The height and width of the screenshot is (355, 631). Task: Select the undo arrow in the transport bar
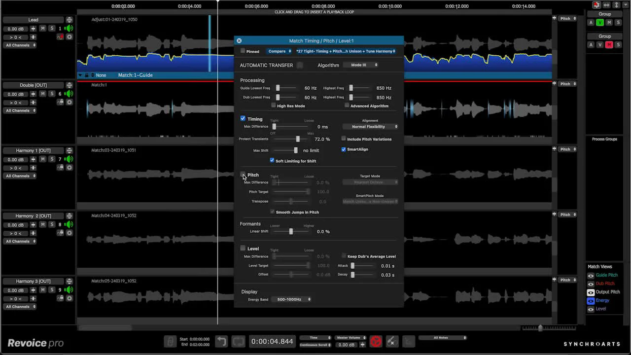[x=221, y=341]
